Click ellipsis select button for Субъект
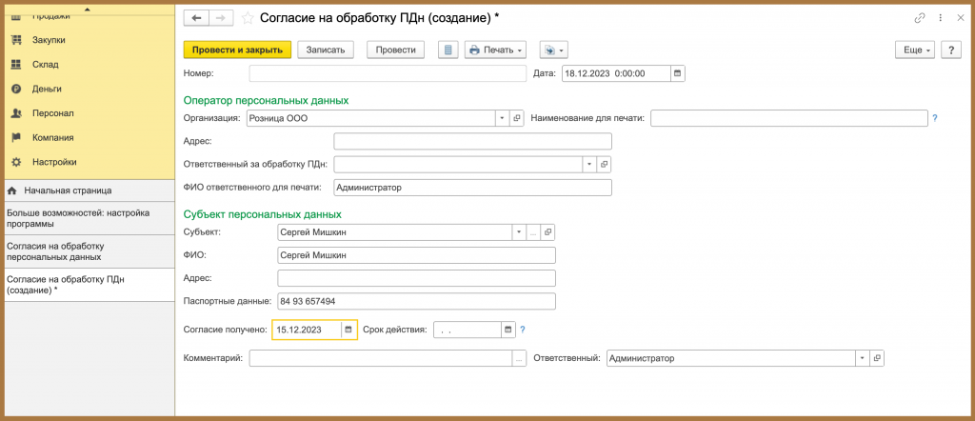This screenshot has height=421, width=975. [533, 232]
